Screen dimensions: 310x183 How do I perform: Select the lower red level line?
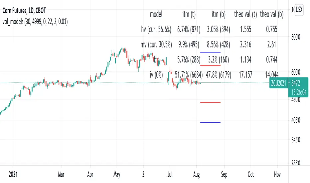(x=210, y=103)
